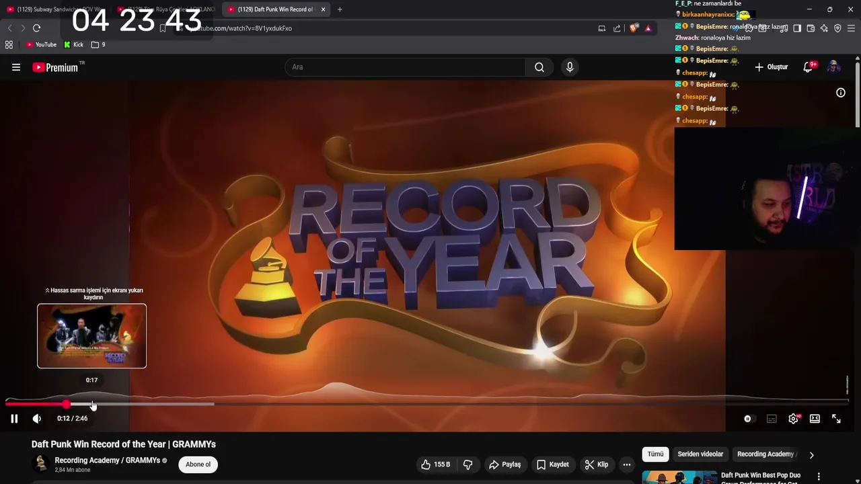Toggle subtitles with the captions button

(772, 419)
